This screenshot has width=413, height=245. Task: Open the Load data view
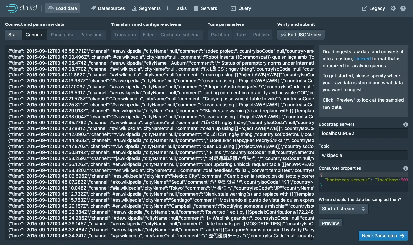tap(62, 8)
